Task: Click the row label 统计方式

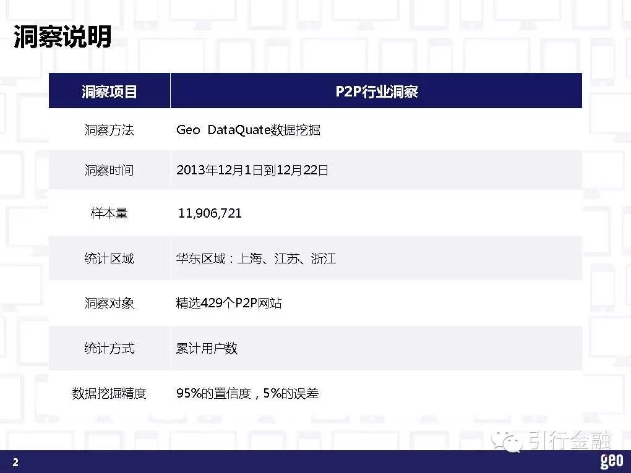Action: click(x=109, y=348)
